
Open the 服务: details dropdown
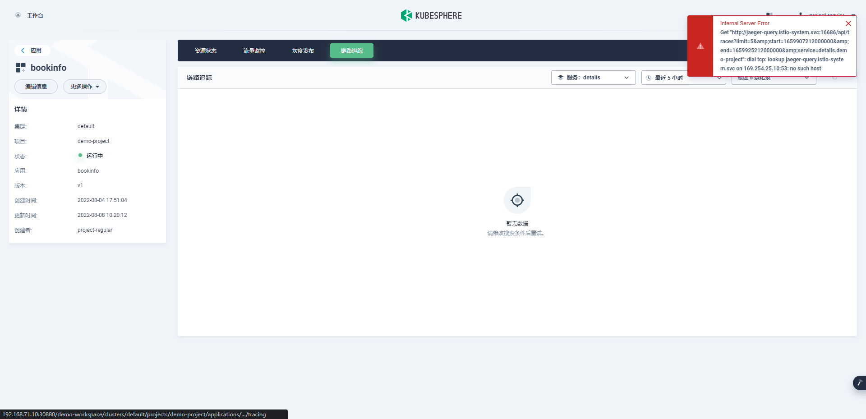[x=594, y=78]
